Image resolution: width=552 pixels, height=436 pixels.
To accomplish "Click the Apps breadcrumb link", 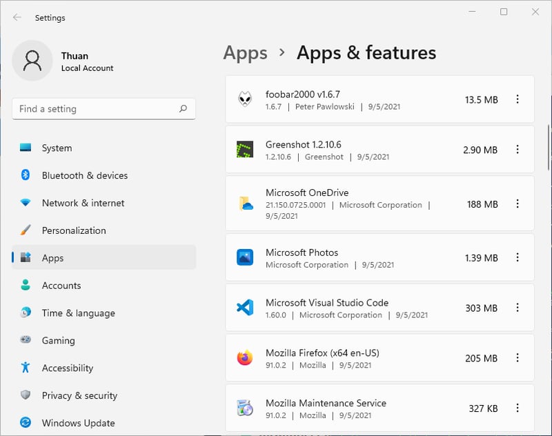I will (245, 53).
